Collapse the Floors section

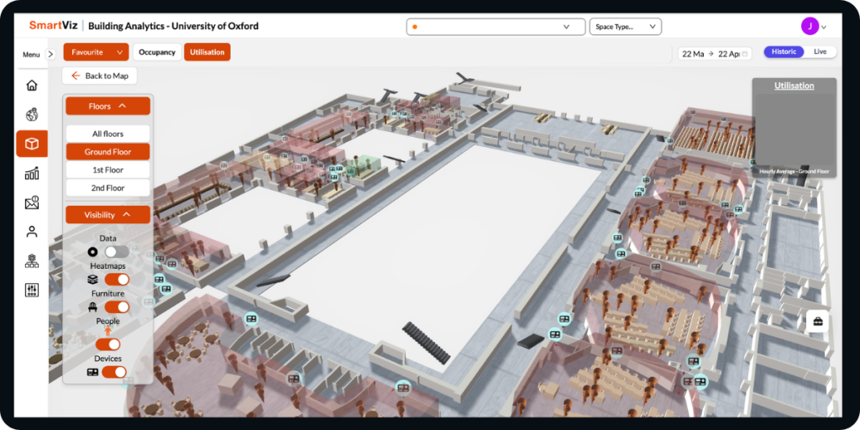click(107, 106)
